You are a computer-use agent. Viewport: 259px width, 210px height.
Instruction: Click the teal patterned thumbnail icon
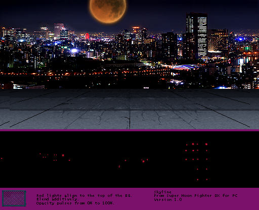click(x=14, y=198)
